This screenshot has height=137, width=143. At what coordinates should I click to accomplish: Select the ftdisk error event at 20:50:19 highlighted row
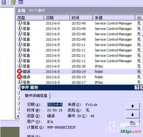79,72
